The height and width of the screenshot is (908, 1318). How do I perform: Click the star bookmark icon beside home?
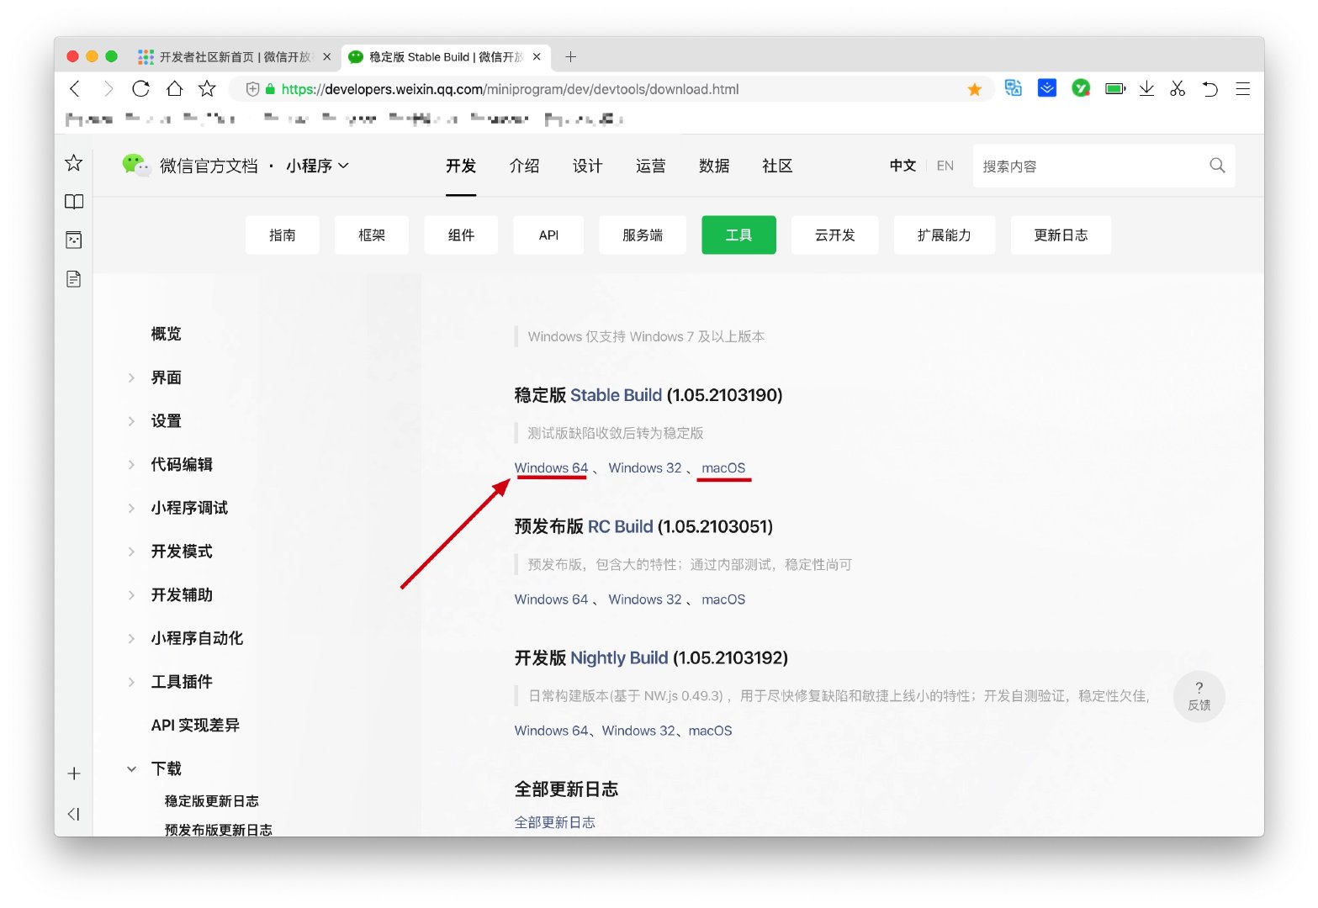pyautogui.click(x=207, y=88)
